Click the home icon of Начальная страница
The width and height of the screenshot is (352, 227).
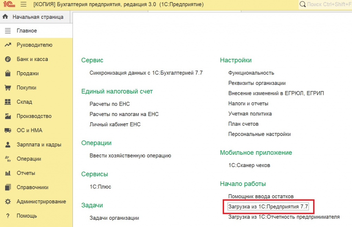(x=5, y=16)
